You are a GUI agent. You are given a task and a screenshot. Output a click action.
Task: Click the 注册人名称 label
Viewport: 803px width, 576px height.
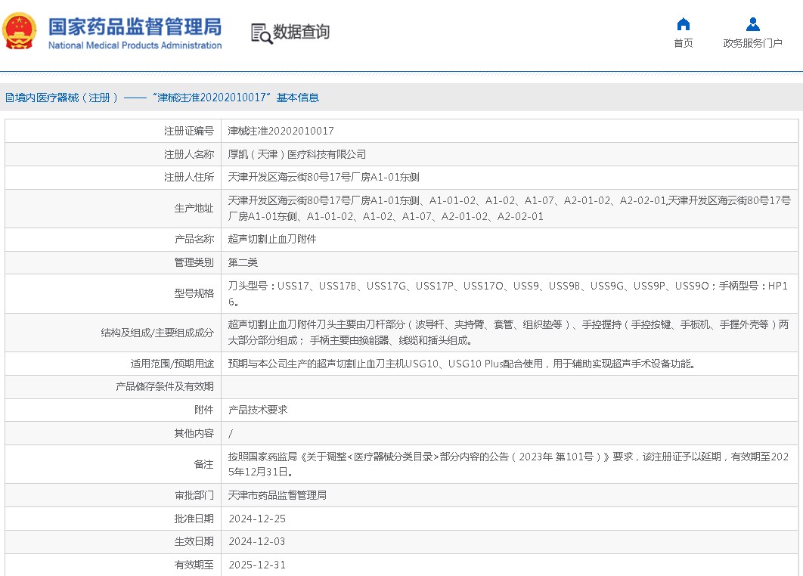[x=189, y=154]
